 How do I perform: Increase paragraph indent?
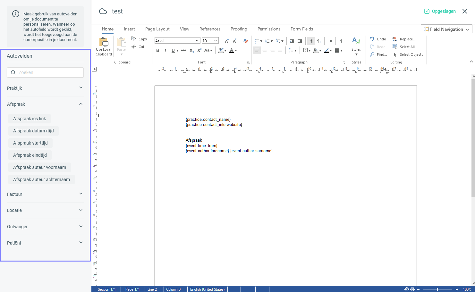tap(300, 41)
